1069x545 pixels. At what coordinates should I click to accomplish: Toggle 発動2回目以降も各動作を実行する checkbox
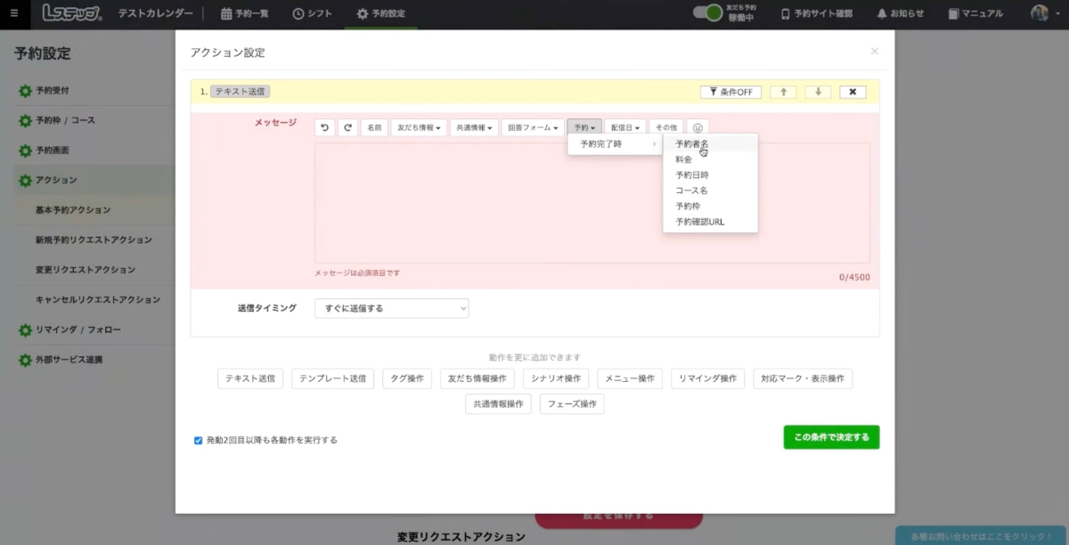(199, 440)
